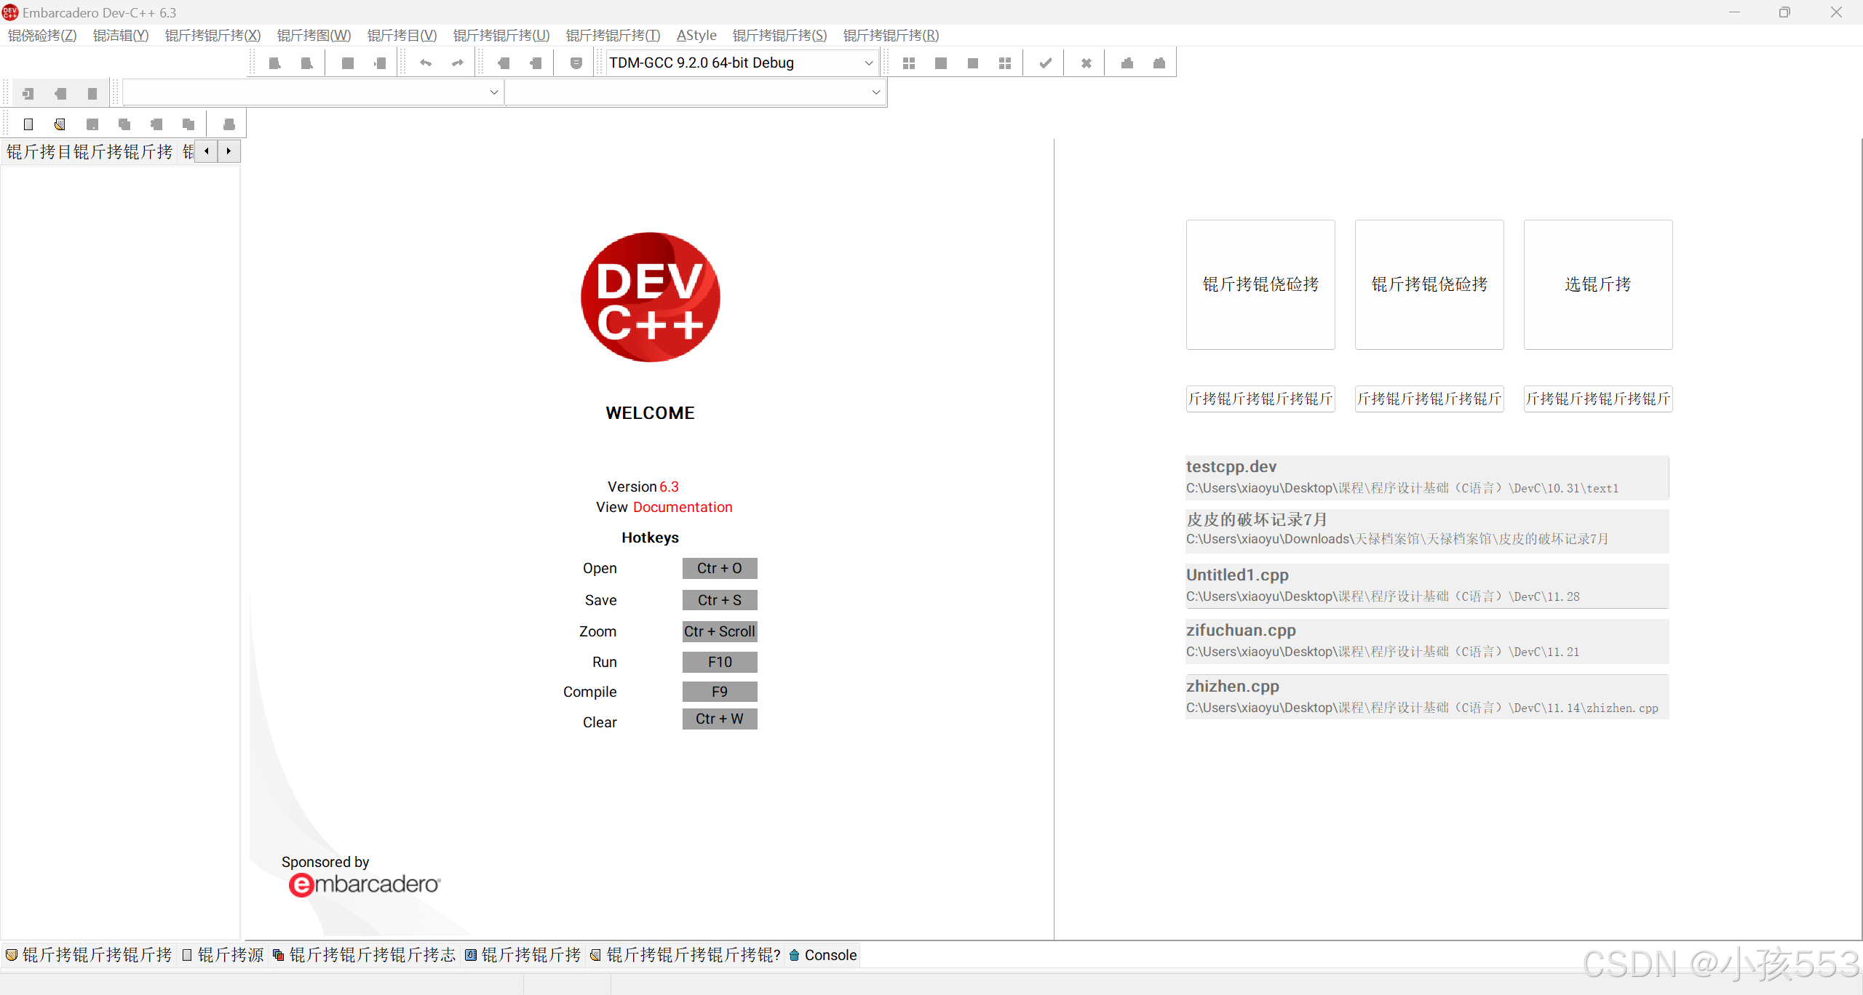Open recent file zhizhen.cpp

[x=1427, y=697]
